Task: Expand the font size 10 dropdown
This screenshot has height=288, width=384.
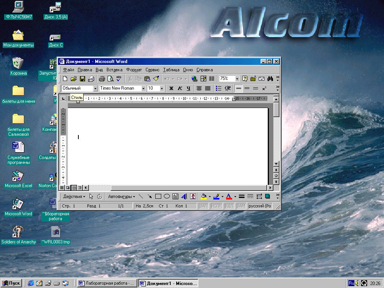Action: tap(162, 88)
